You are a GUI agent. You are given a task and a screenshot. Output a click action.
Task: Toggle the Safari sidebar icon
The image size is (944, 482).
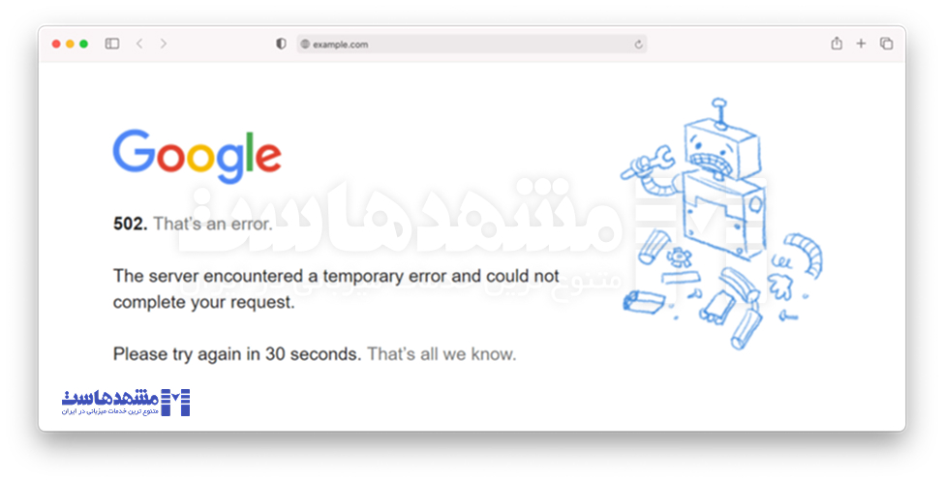(x=112, y=44)
